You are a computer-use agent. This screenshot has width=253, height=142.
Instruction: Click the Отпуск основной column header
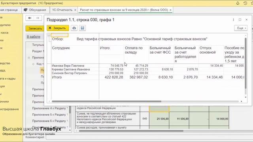(x=208, y=50)
